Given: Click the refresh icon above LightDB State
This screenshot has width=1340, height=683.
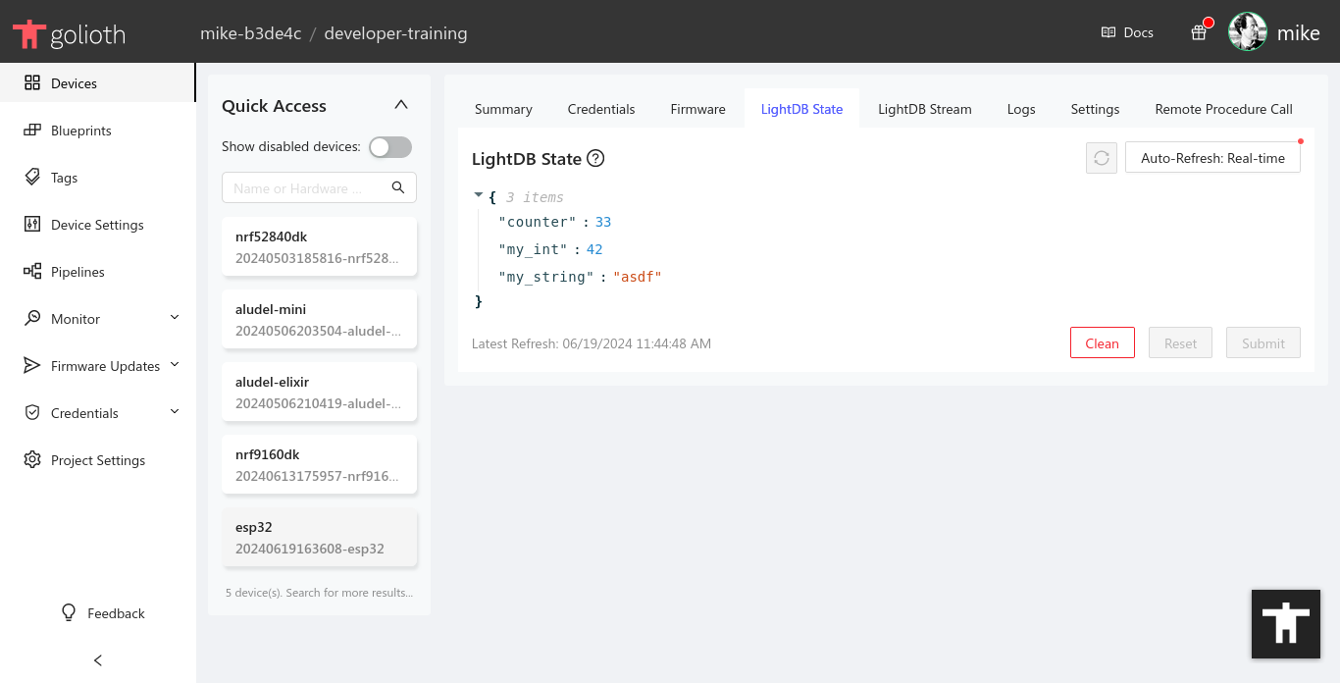Looking at the screenshot, I should (x=1101, y=157).
